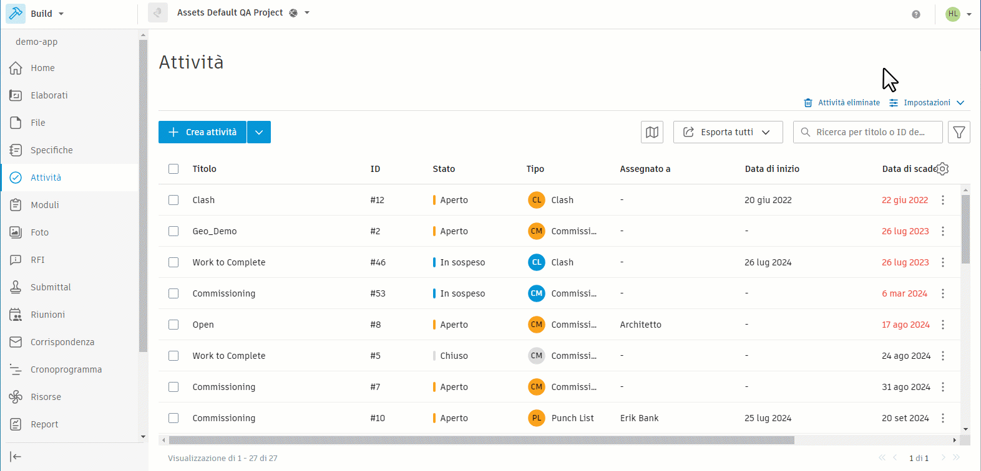Open row menu for Open #8
The width and height of the screenshot is (981, 471).
[943, 325]
